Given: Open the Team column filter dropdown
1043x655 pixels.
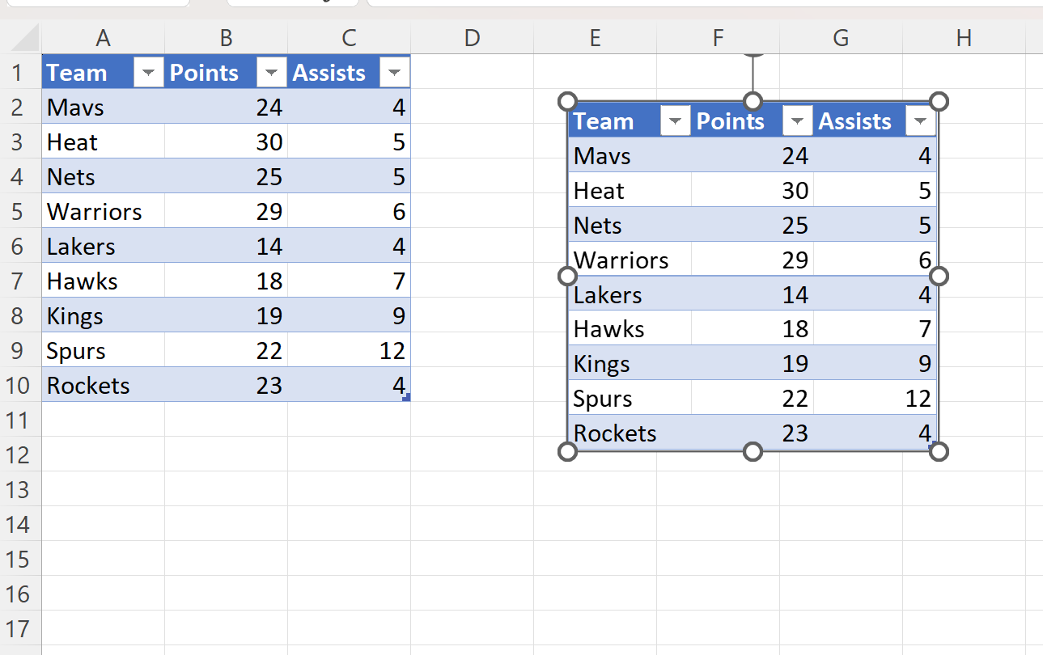Looking at the screenshot, I should tap(148, 72).
